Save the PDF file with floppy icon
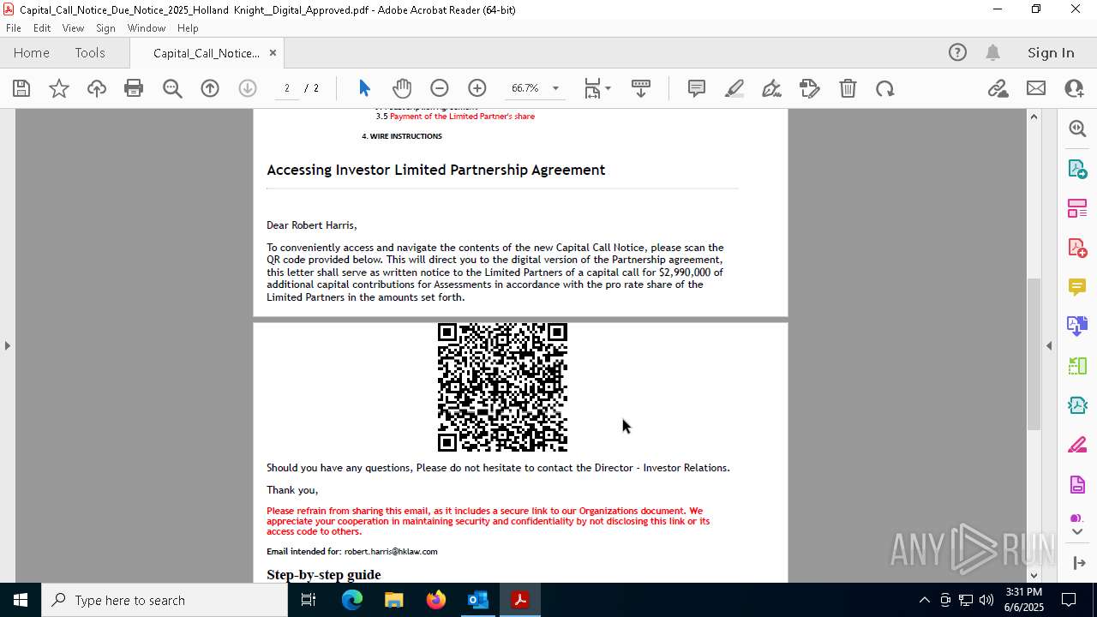Viewport: 1097px width, 617px height. 21,88
